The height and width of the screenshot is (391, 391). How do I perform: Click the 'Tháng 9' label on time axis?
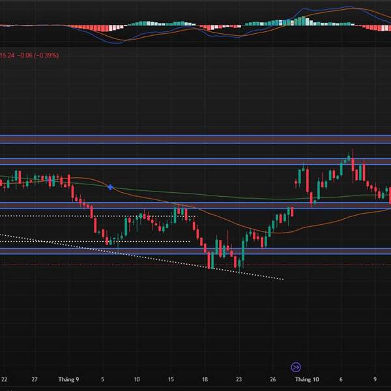68,379
